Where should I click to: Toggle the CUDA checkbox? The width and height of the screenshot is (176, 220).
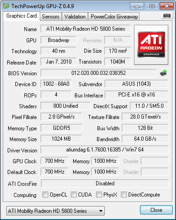coord(74,194)
